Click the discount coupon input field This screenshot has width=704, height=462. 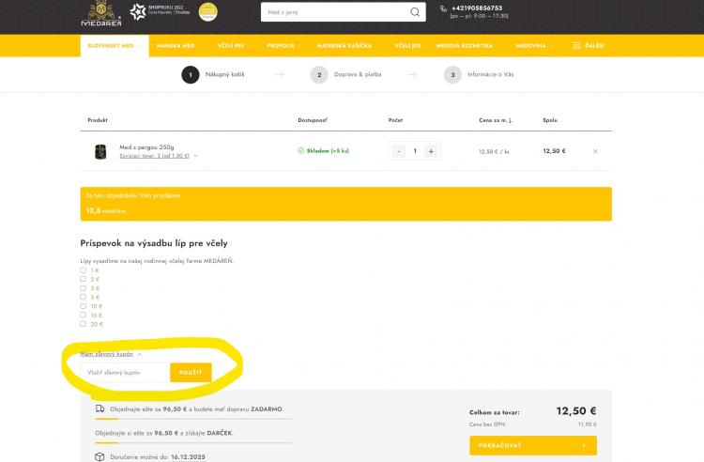125,373
